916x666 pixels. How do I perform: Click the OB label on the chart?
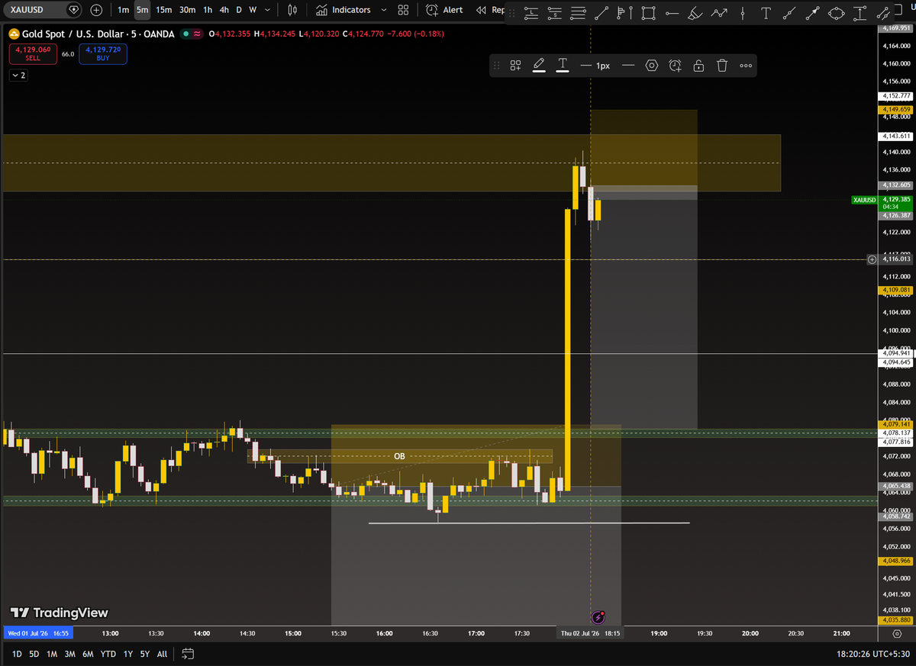(x=399, y=456)
